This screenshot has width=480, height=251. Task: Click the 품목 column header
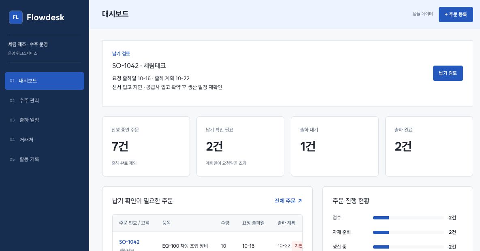166,223
